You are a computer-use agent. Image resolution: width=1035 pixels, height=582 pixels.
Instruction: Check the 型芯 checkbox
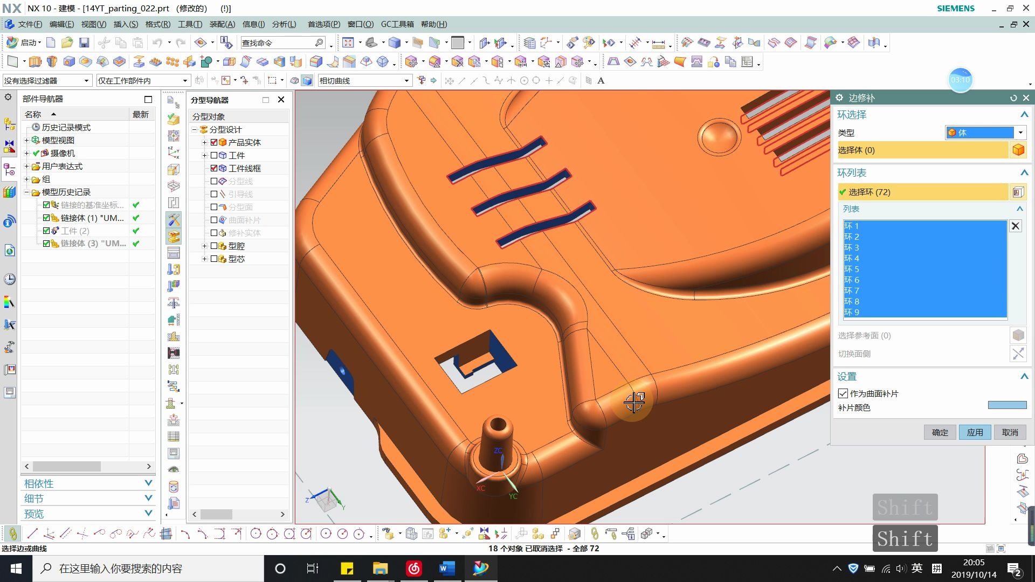(x=214, y=259)
